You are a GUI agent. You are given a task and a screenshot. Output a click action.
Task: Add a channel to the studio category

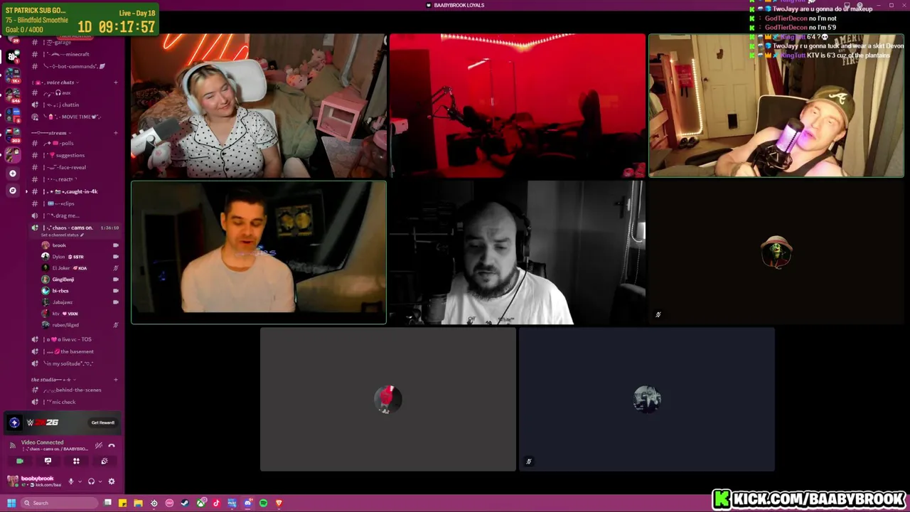(115, 380)
